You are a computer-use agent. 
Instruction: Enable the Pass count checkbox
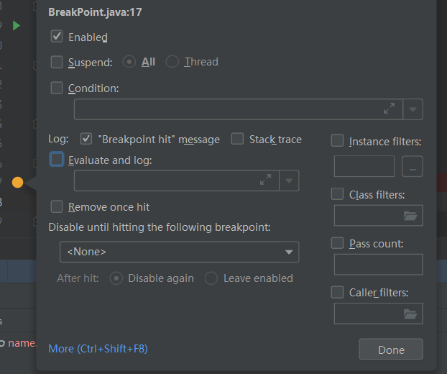tap(337, 243)
